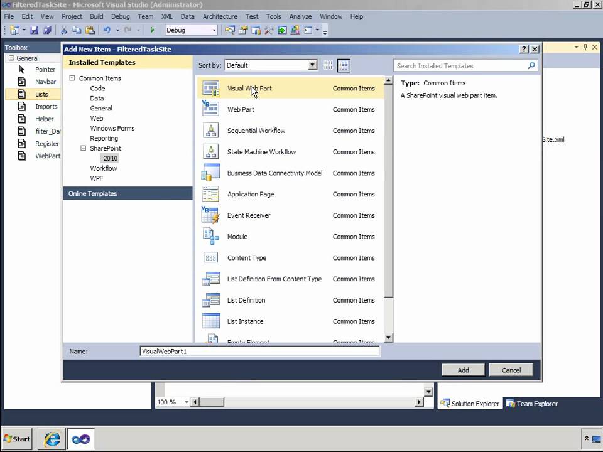
Task: Open the Architecture menu
Action: 220,16
